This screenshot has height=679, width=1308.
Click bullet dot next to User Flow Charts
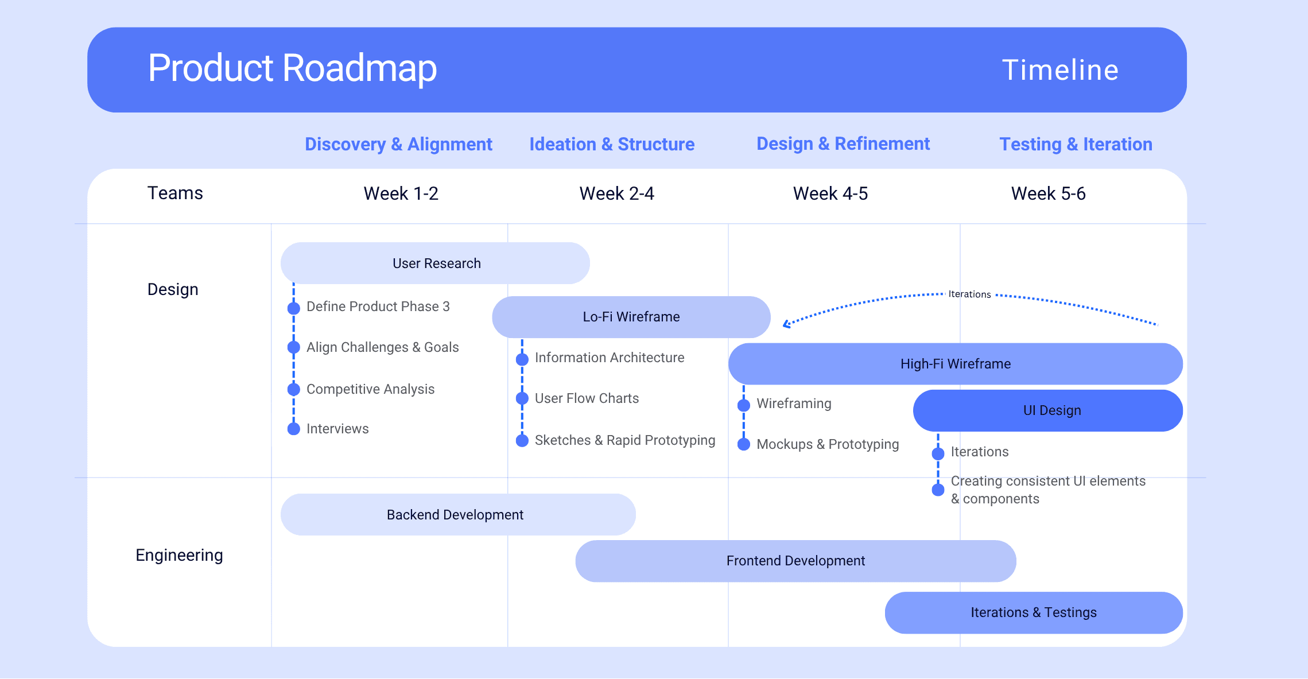click(522, 398)
